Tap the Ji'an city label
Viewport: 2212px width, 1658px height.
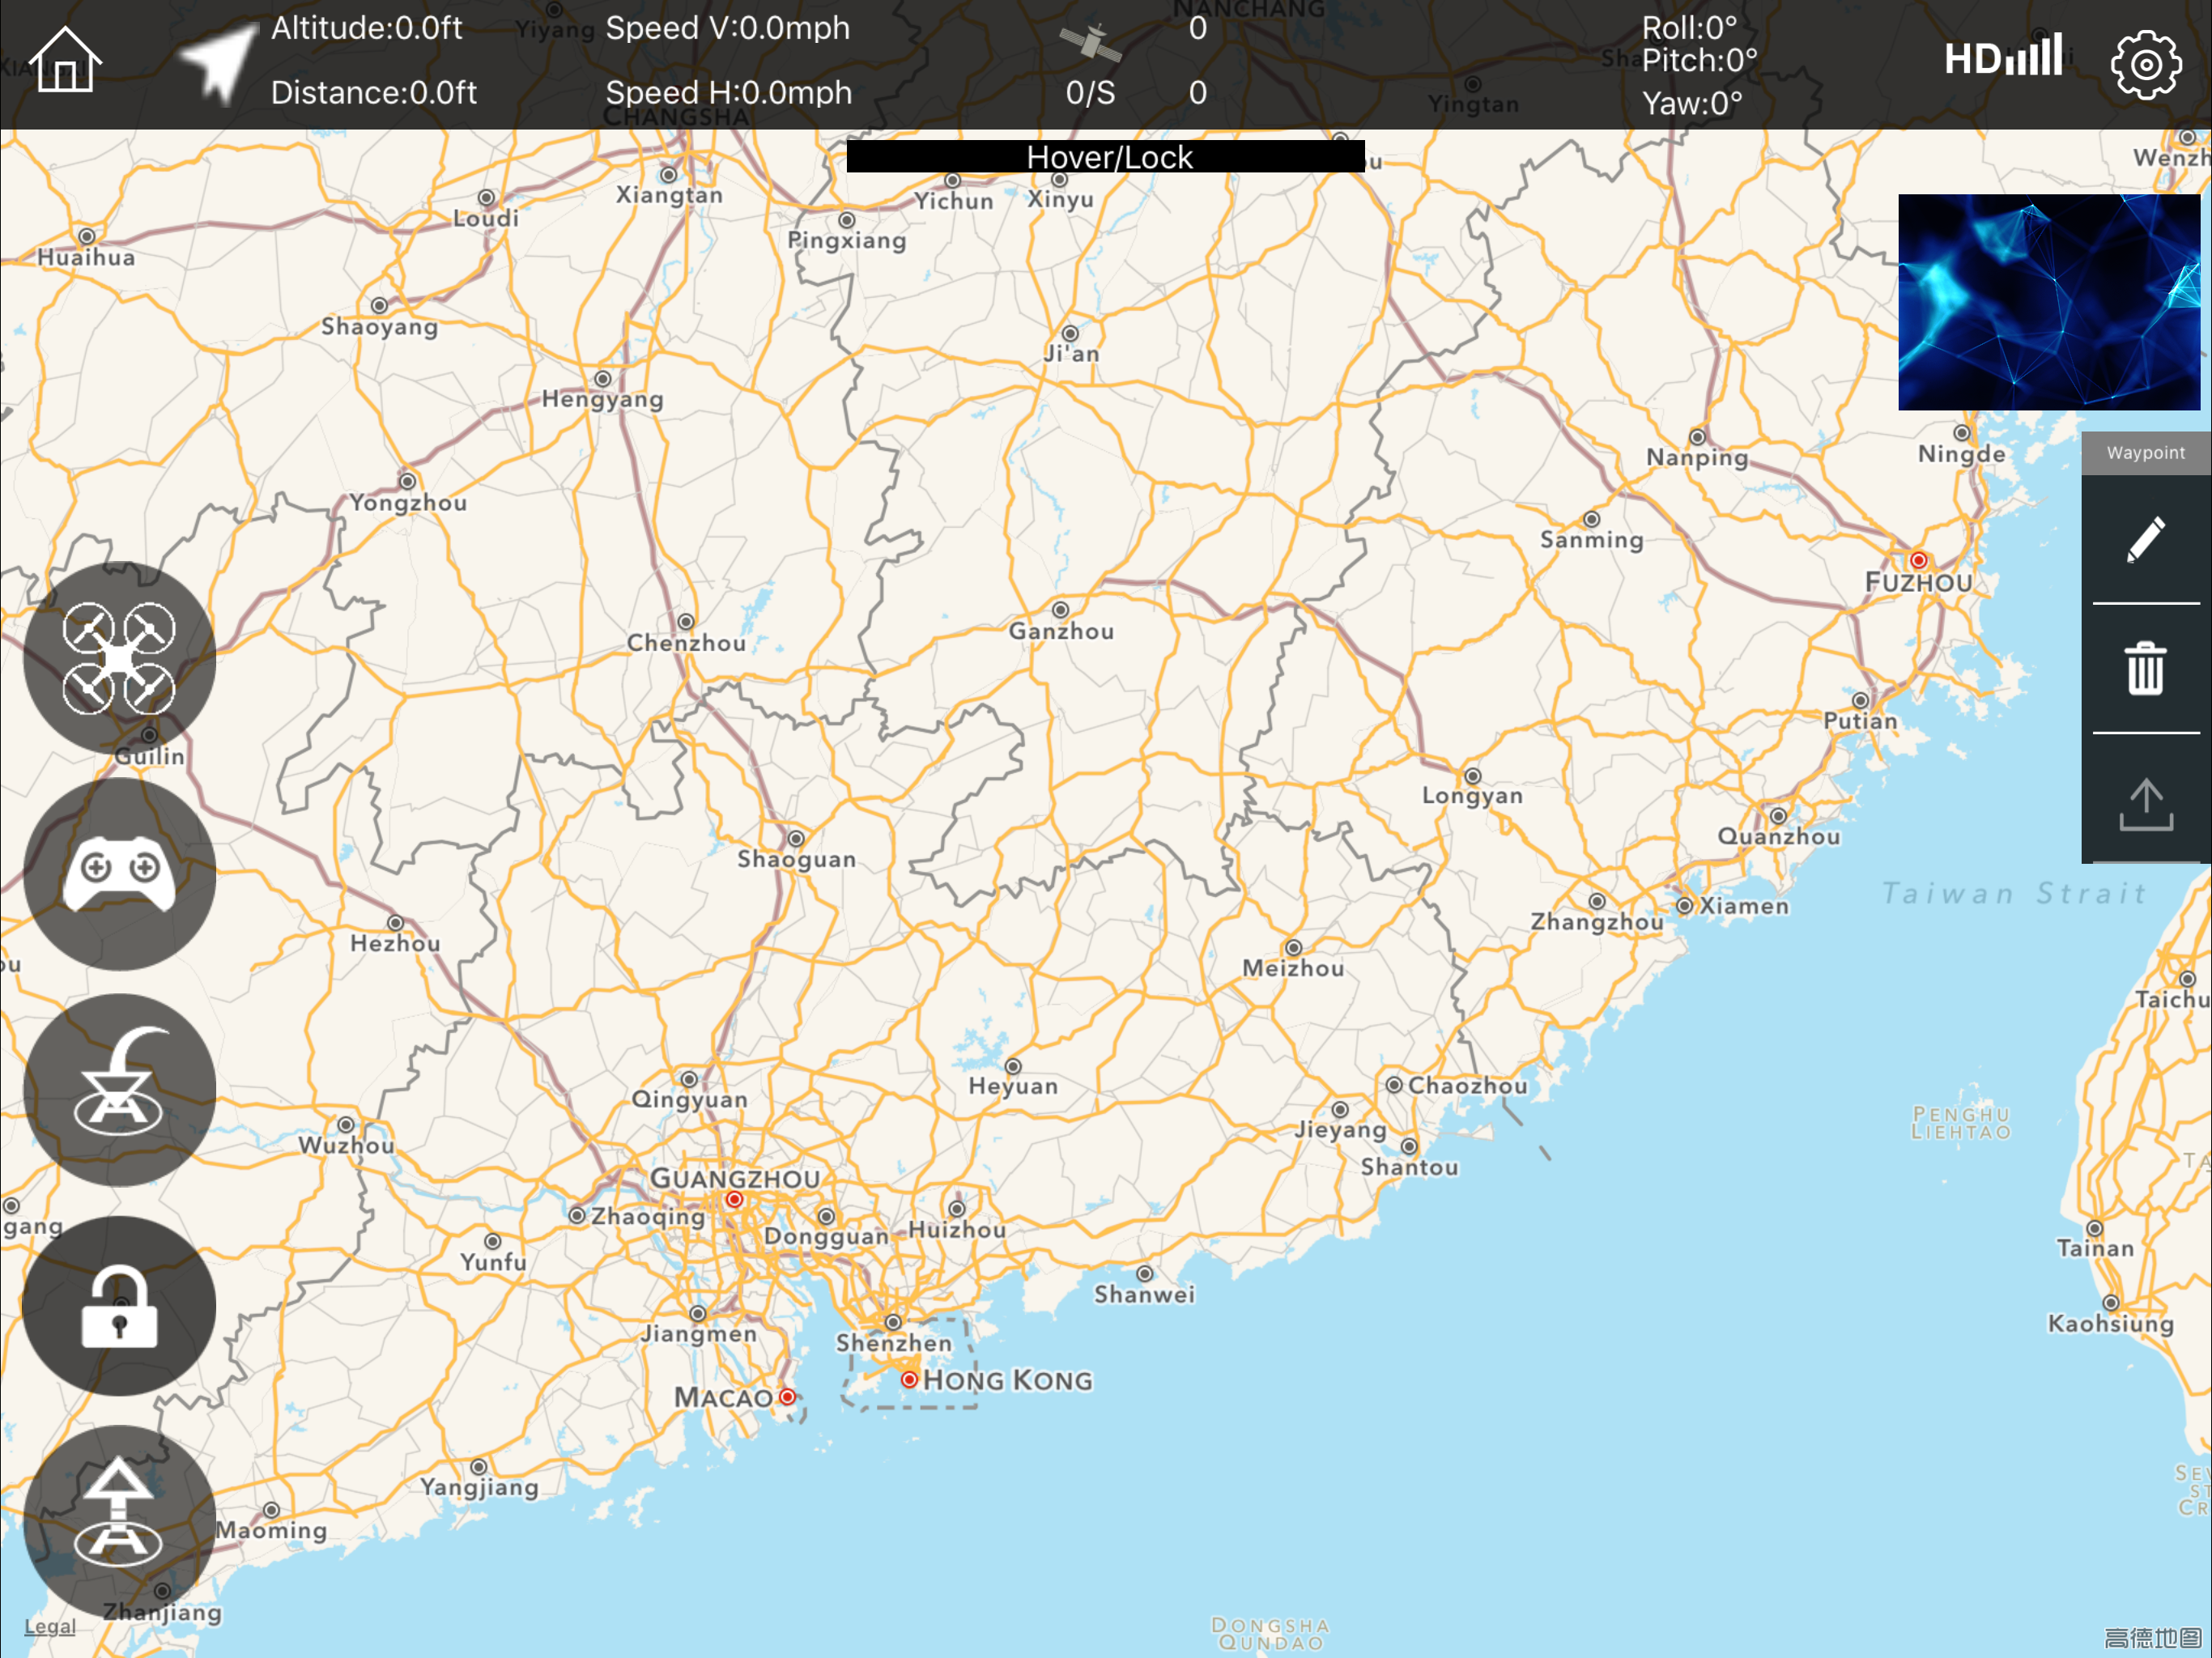[x=1071, y=354]
